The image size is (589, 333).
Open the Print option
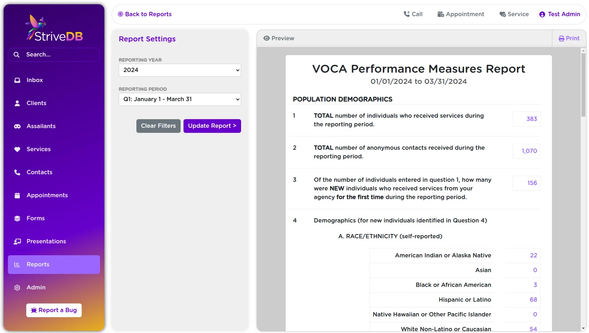pos(569,38)
